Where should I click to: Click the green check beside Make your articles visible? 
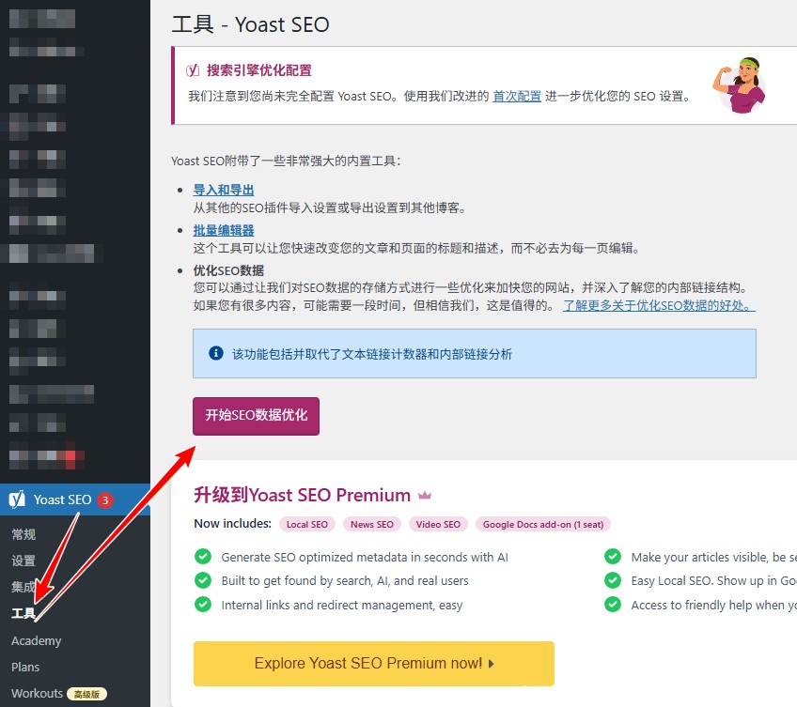coord(613,557)
